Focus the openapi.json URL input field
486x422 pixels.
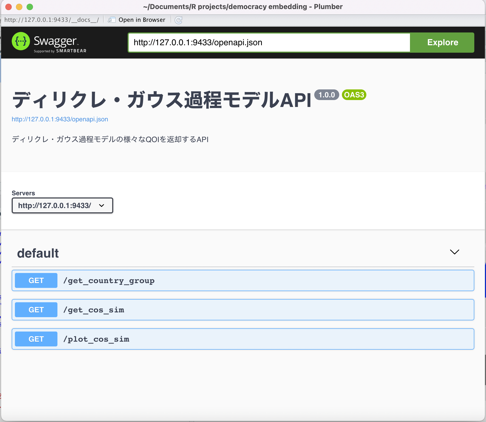click(x=269, y=43)
